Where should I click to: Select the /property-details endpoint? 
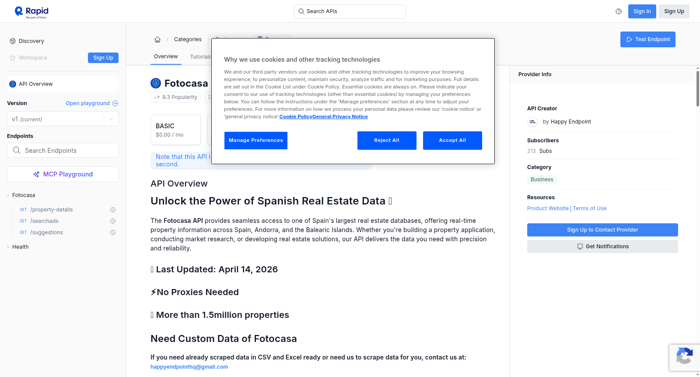tap(52, 210)
